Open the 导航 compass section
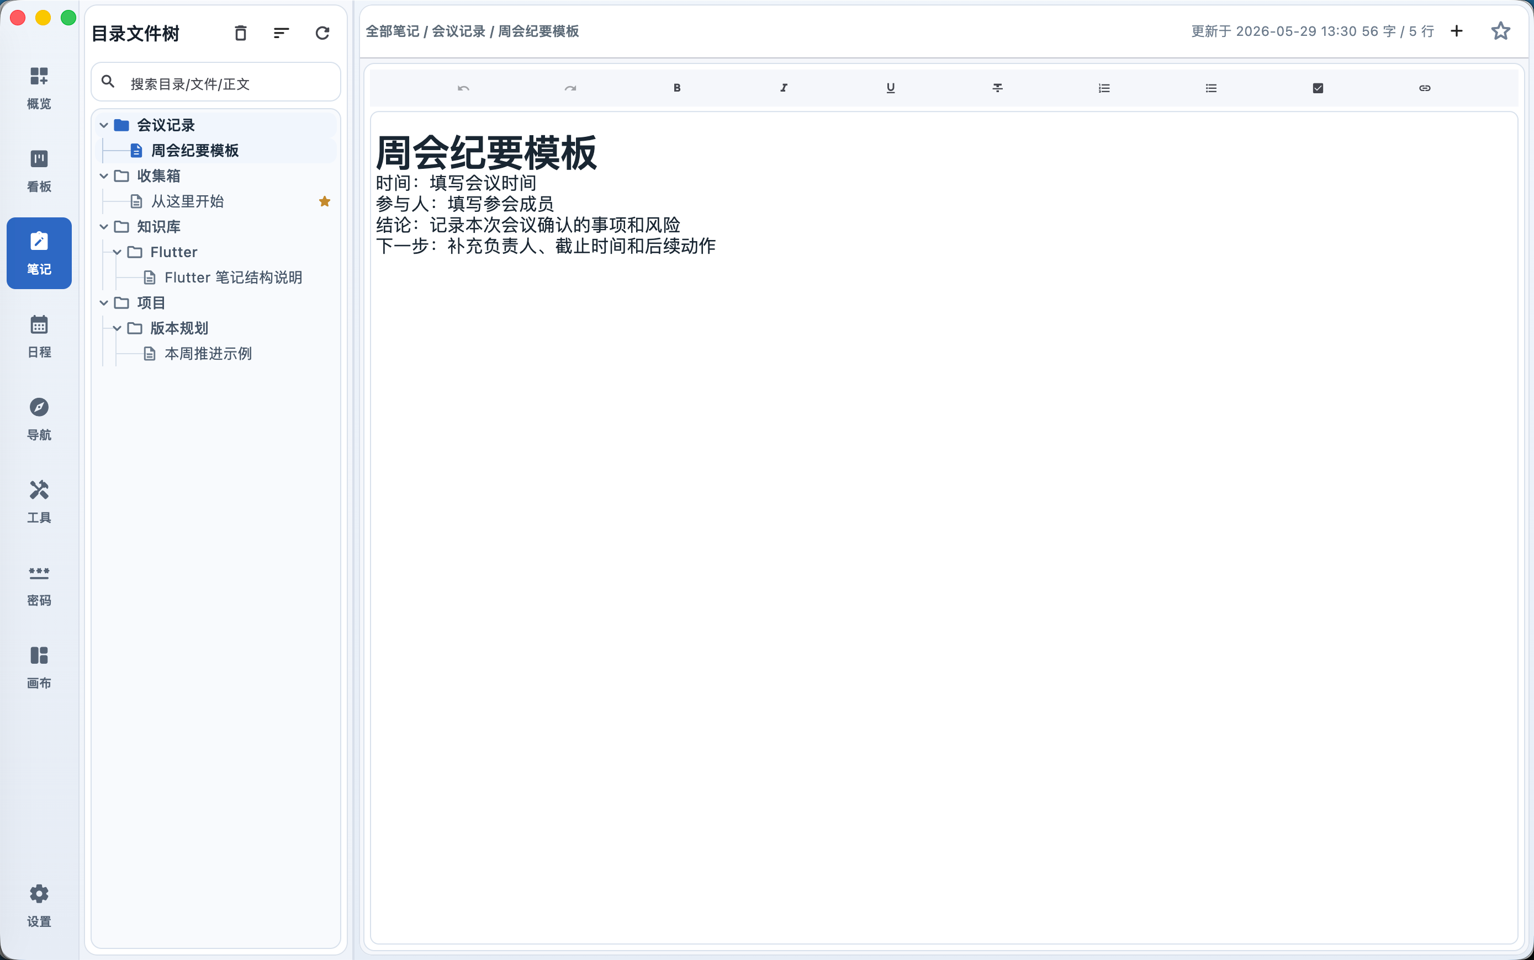This screenshot has width=1534, height=960. [39, 418]
